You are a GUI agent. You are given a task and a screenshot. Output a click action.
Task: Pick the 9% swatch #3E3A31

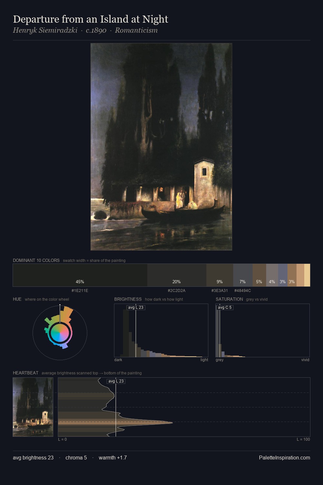coord(220,275)
